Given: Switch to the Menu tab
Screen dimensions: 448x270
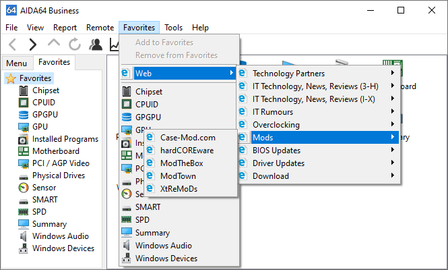Looking at the screenshot, I should pos(17,63).
